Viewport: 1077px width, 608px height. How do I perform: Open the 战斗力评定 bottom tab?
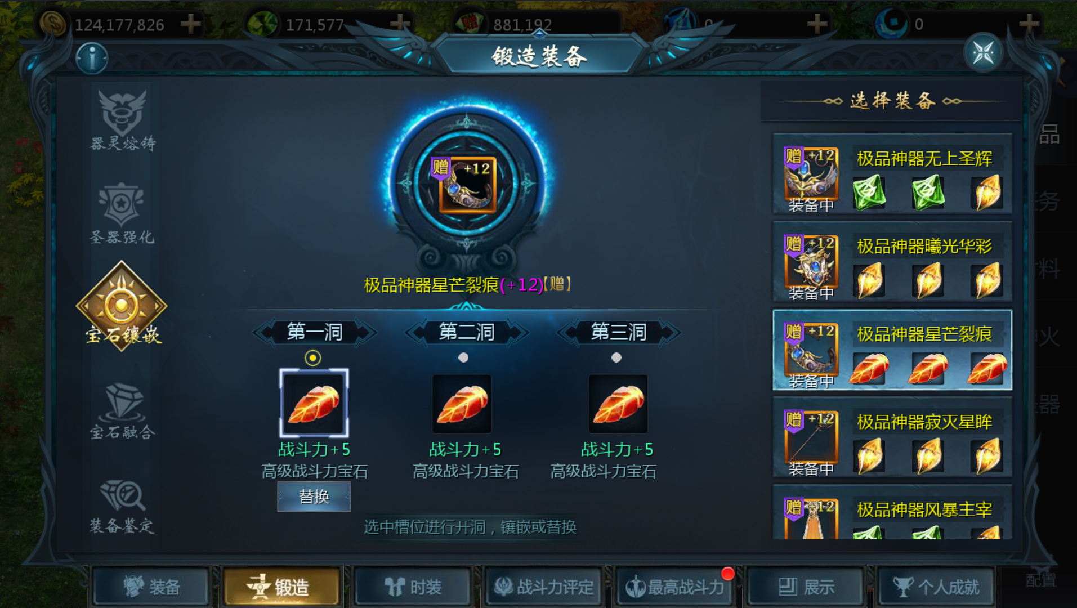(x=544, y=587)
